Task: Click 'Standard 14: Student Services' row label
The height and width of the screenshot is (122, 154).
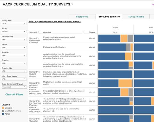Action: [35, 74]
